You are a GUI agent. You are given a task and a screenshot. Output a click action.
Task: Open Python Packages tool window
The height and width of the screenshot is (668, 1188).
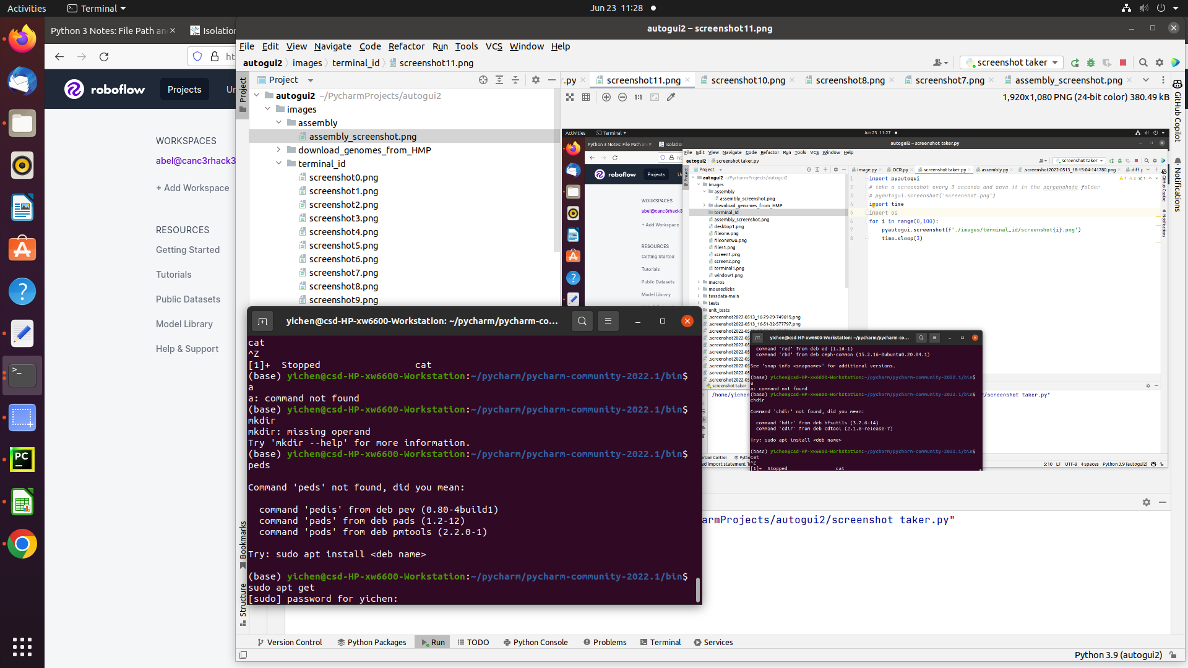point(371,642)
